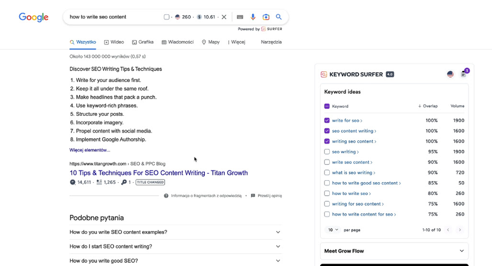Image resolution: width=492 pixels, height=266 pixels.
Task: Expand 'How do you write SEO content examples?'
Action: [176, 232]
